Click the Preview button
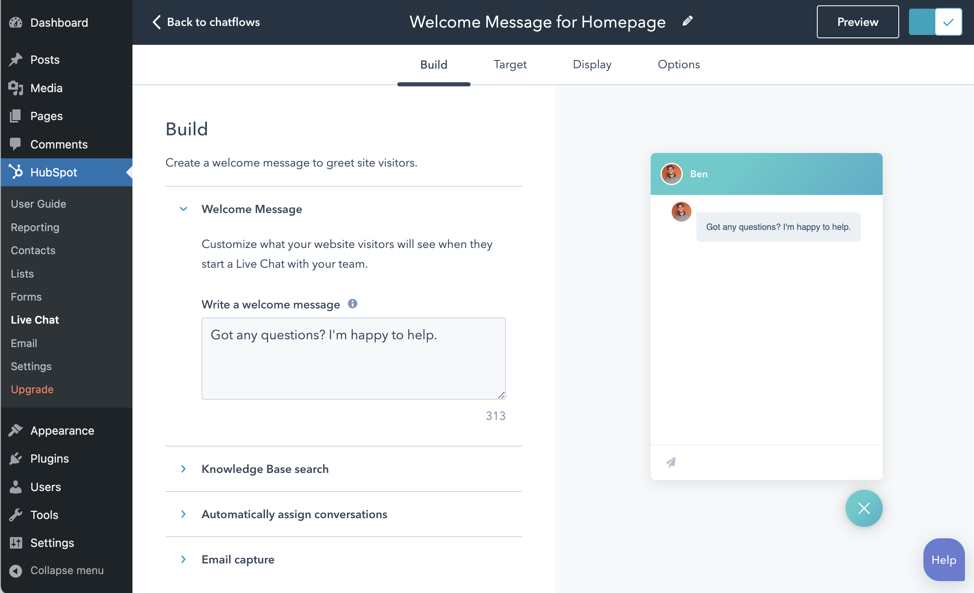The height and width of the screenshot is (593, 974). [857, 22]
